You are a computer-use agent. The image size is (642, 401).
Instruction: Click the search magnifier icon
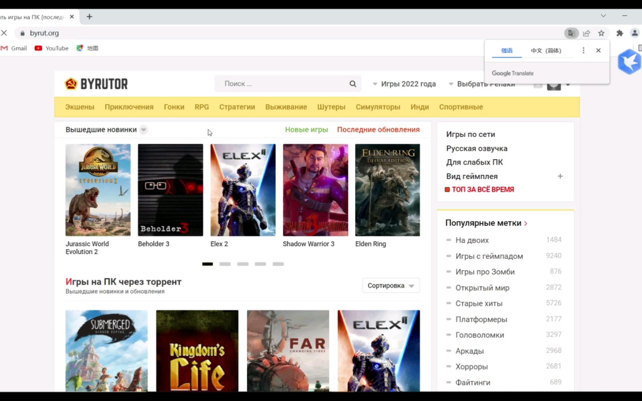click(353, 84)
